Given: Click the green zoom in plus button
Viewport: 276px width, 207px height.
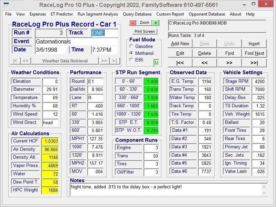Looking at the screenshot, I should pos(156,23).
